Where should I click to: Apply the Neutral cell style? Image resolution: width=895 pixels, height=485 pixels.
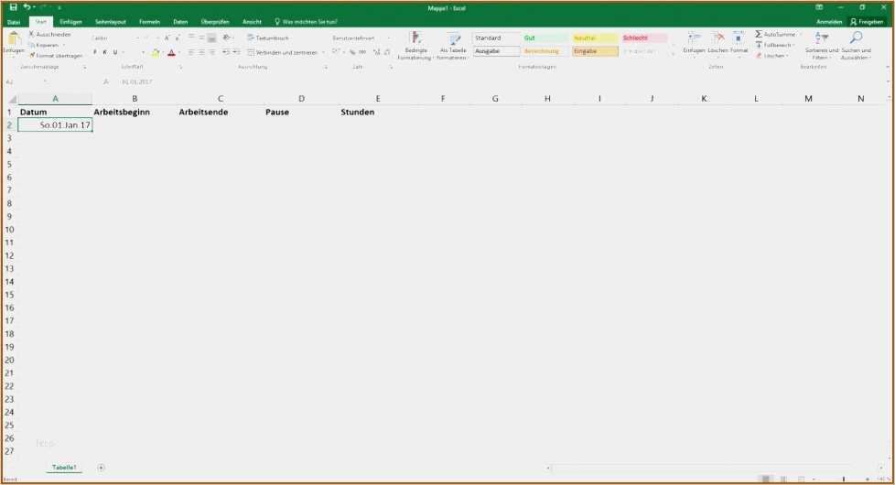pos(595,38)
